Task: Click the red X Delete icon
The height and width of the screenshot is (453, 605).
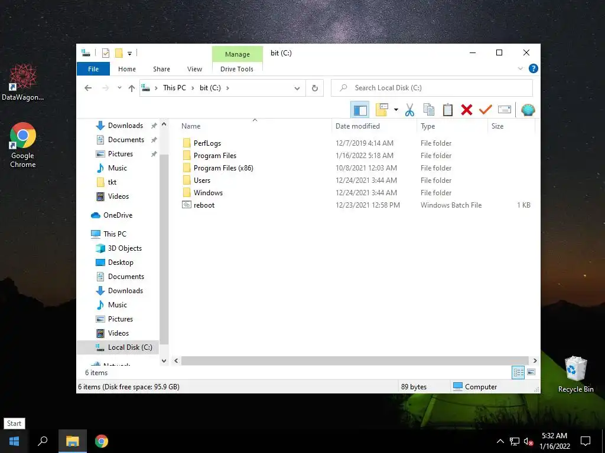Action: coord(467,110)
